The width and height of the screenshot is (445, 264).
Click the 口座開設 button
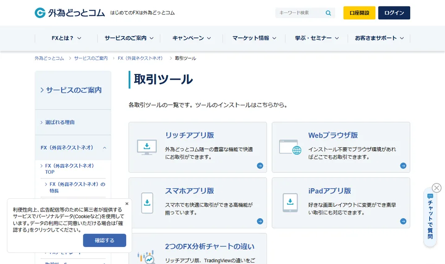(359, 13)
